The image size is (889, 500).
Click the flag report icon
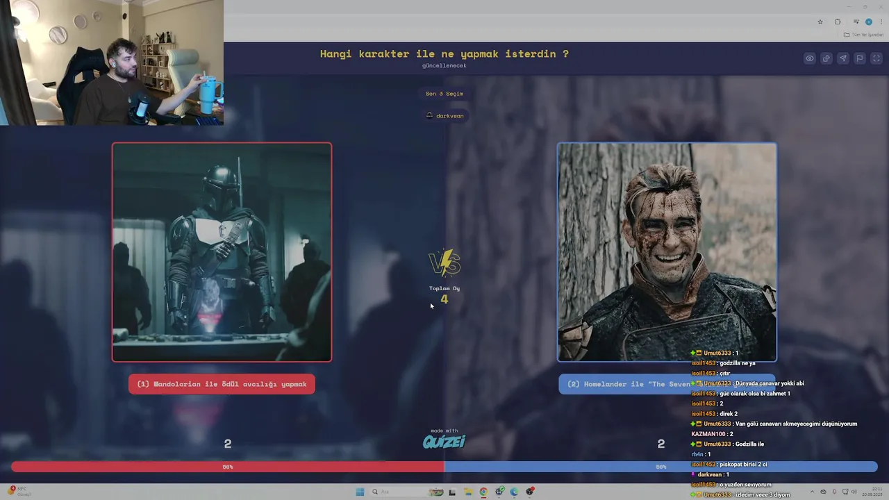(x=860, y=58)
